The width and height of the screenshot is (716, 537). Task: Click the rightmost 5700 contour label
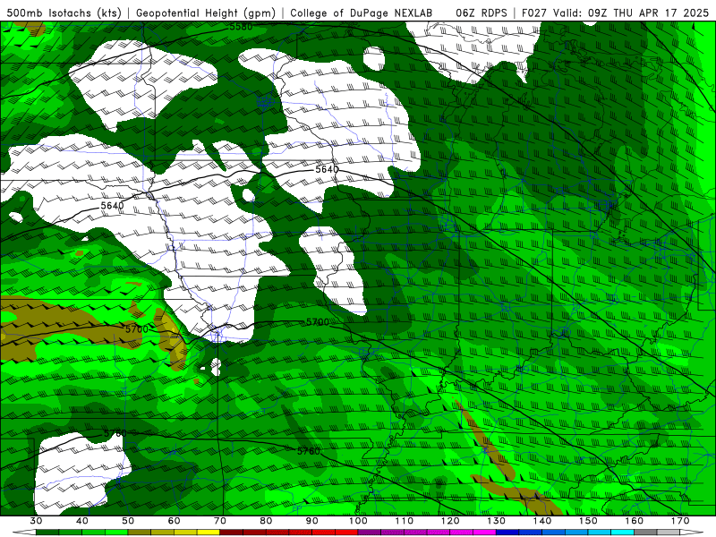(x=318, y=322)
